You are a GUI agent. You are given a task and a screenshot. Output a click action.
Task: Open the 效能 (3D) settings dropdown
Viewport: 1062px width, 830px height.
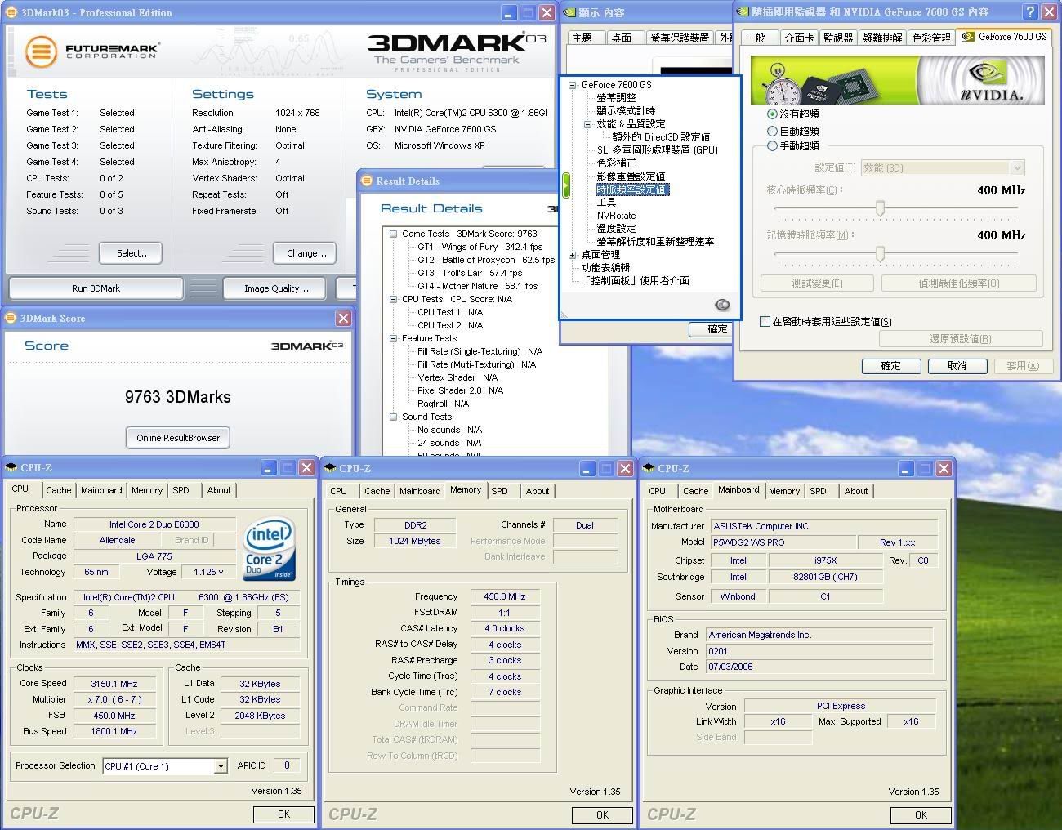(x=1017, y=167)
